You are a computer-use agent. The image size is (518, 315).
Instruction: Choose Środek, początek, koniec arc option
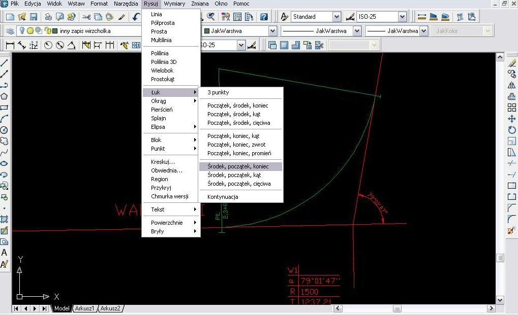241,166
